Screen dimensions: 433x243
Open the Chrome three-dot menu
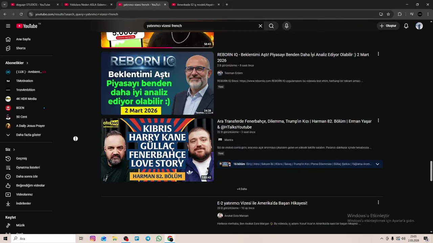pyautogui.click(x=427, y=14)
